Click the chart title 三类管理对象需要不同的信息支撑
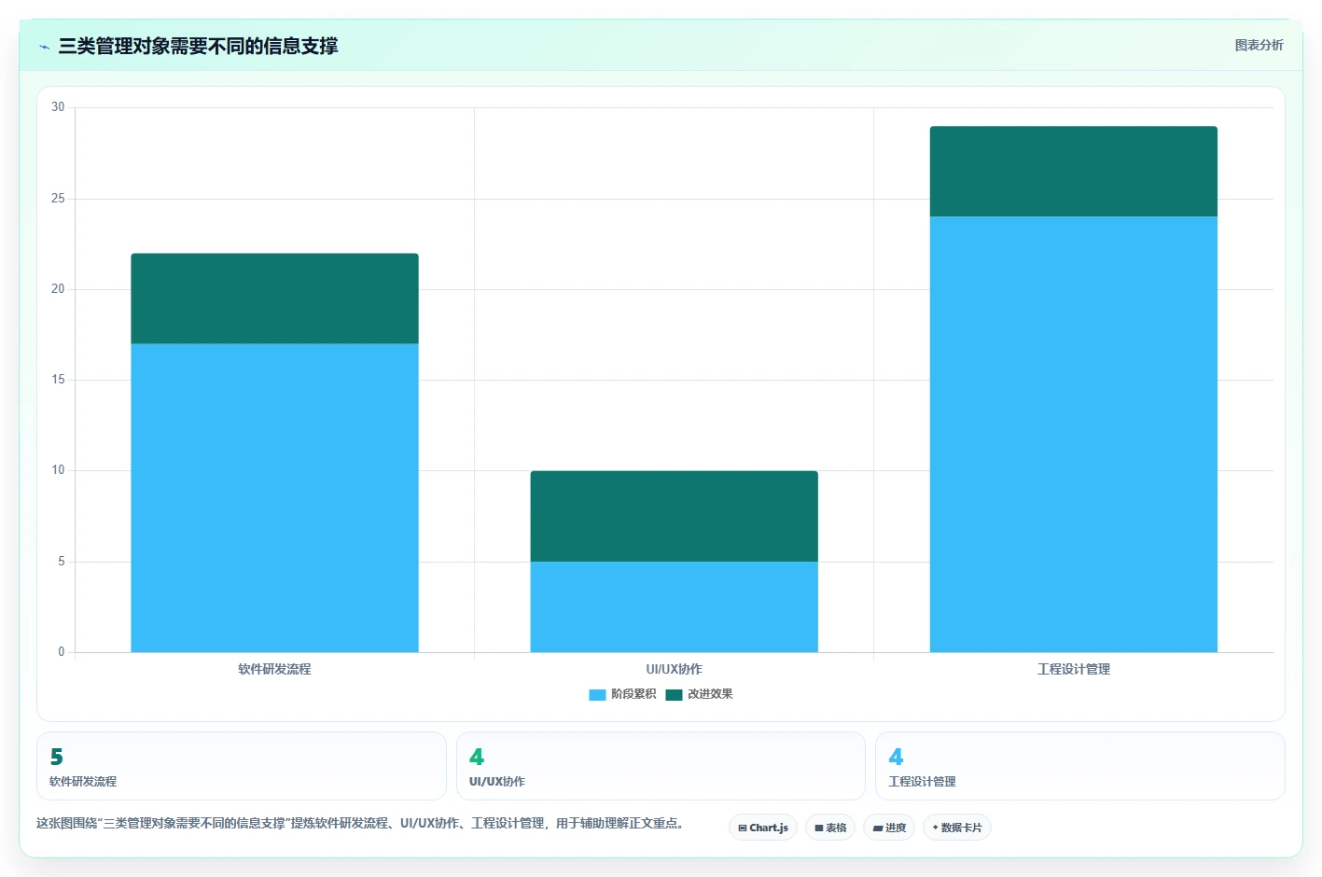 198,46
